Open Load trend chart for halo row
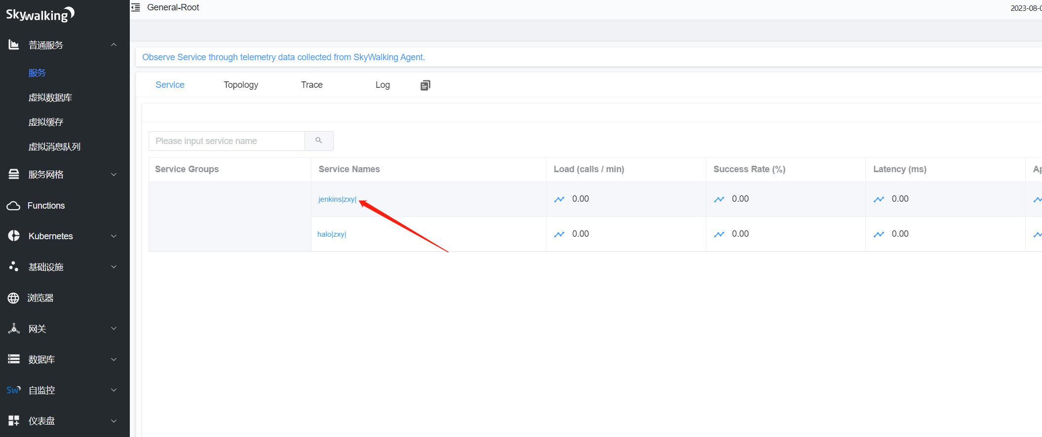1042x437 pixels. point(559,234)
